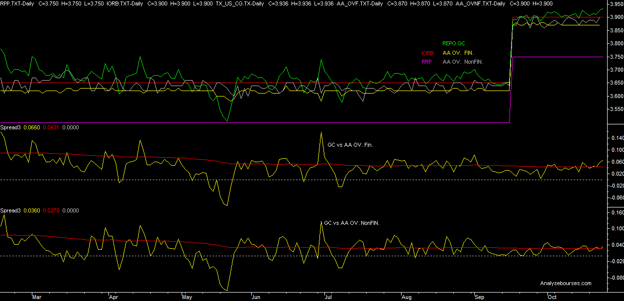Click the Jul date axis label
This screenshot has height=301, width=624.
(x=328, y=297)
